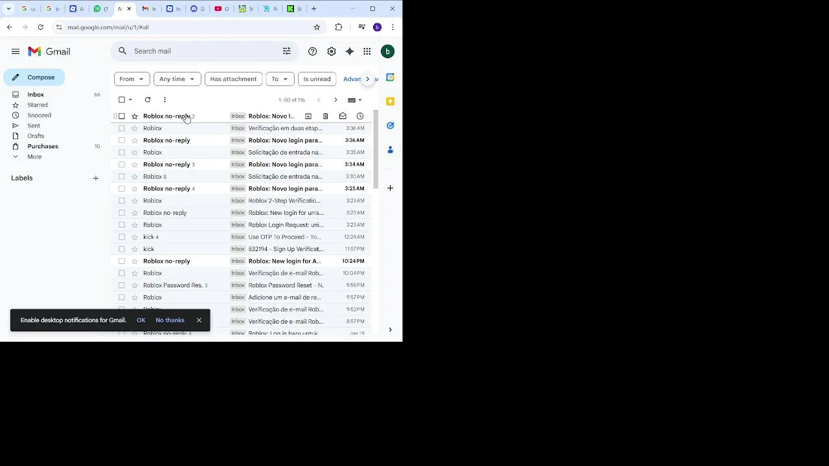
Task: Open the Google apps grid
Action: point(367,51)
